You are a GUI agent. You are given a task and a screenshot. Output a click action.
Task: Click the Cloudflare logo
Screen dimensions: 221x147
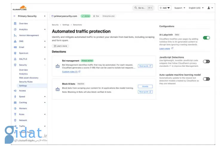[20, 8]
